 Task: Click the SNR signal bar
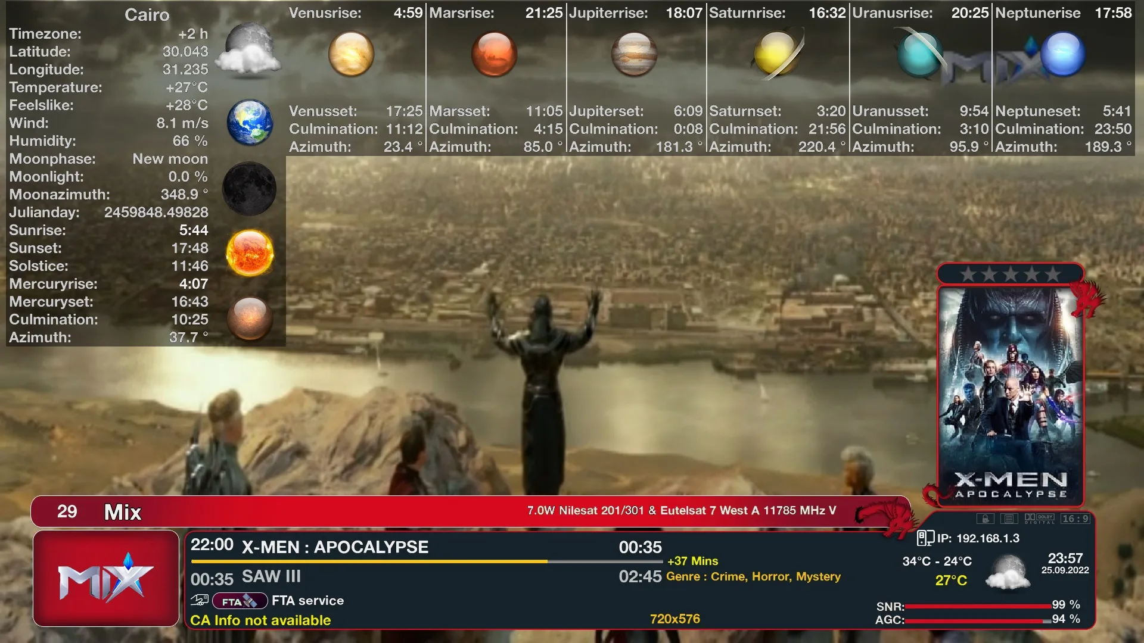point(978,606)
